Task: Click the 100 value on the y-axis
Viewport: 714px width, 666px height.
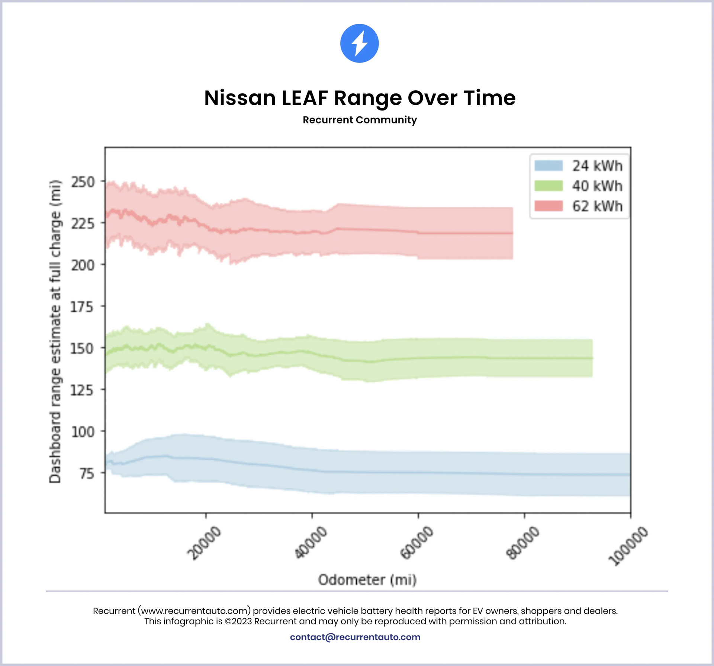Action: [83, 432]
